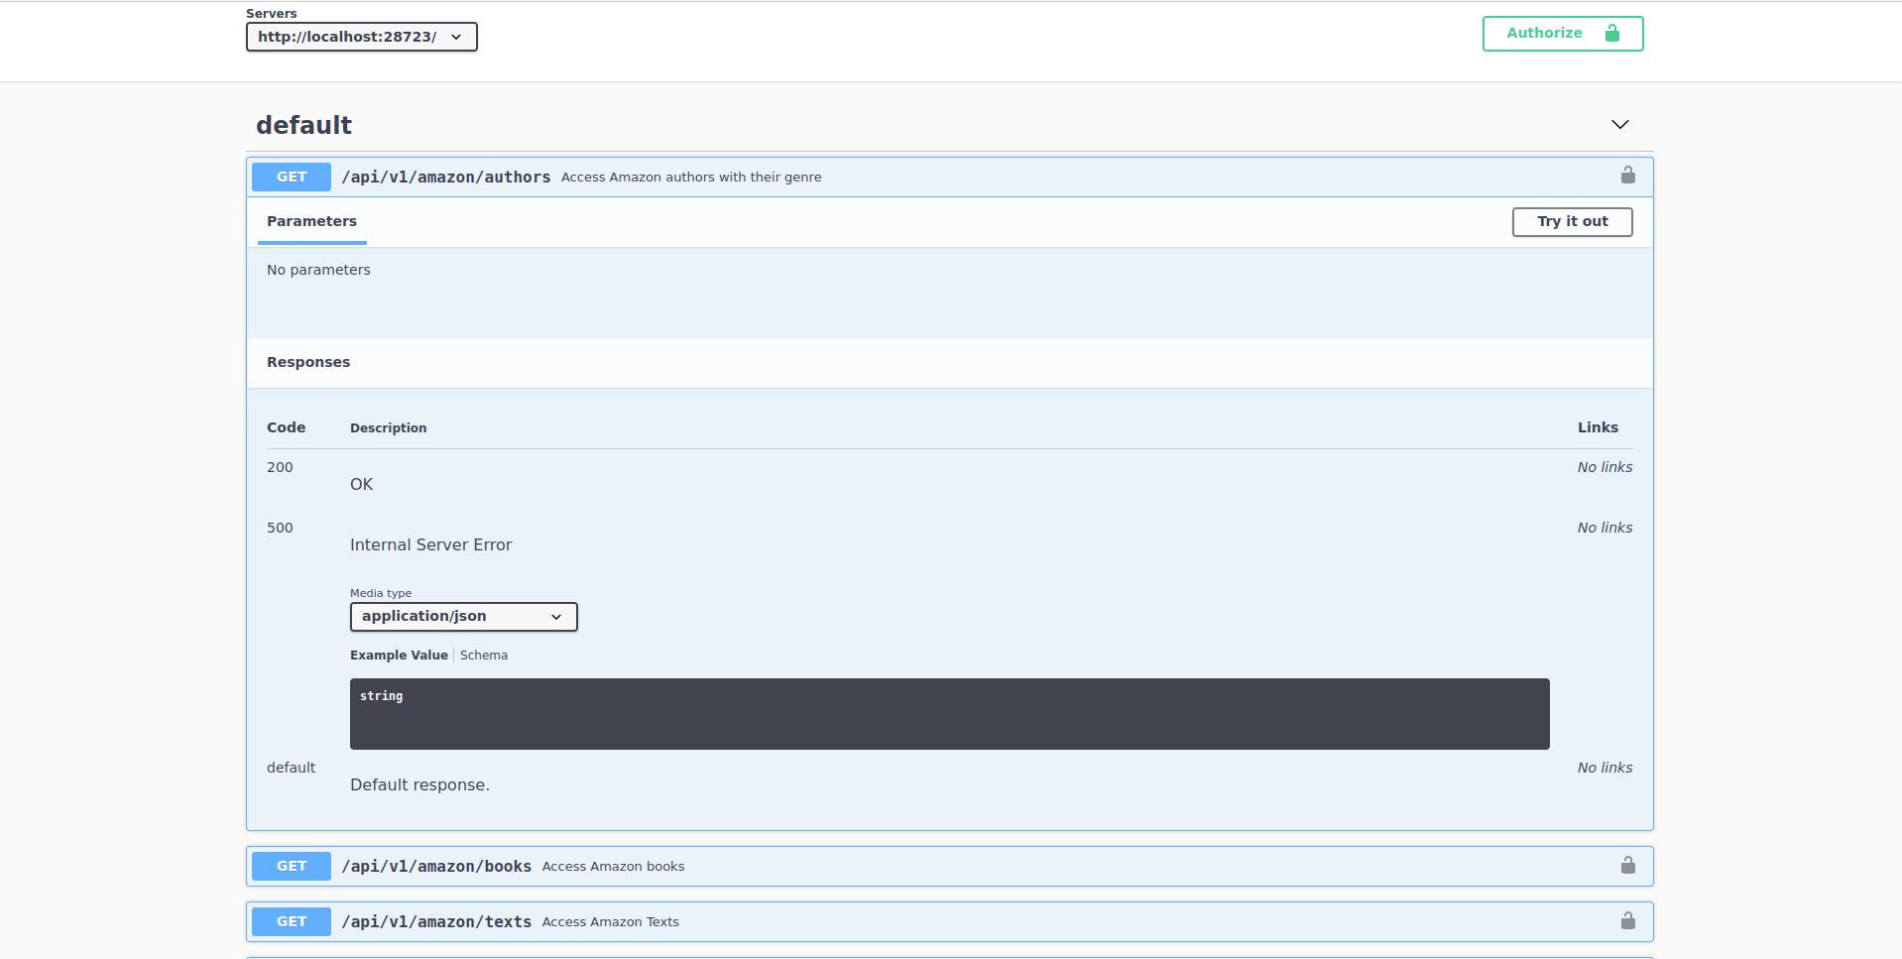The image size is (1902, 959).
Task: Click the lock icon on authors endpoint
Action: tap(1627, 176)
